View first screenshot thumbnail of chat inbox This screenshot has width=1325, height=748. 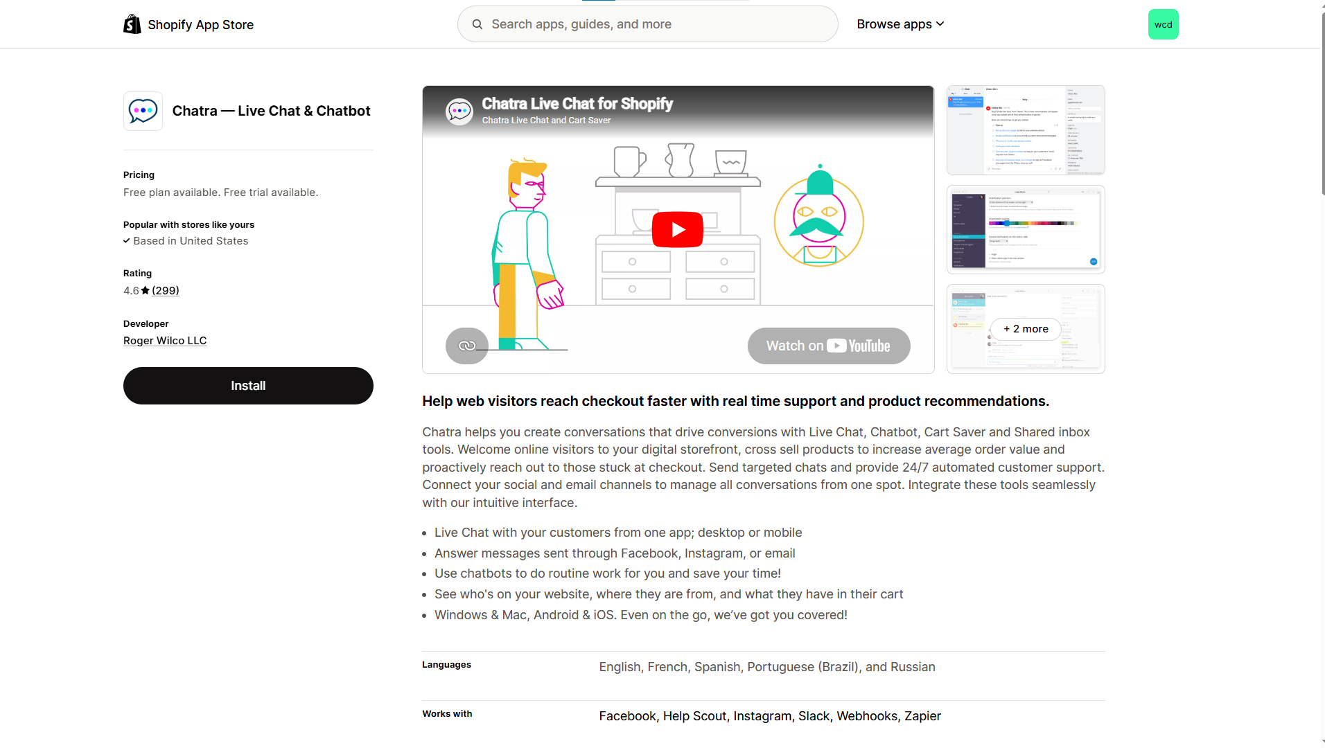[1026, 130]
